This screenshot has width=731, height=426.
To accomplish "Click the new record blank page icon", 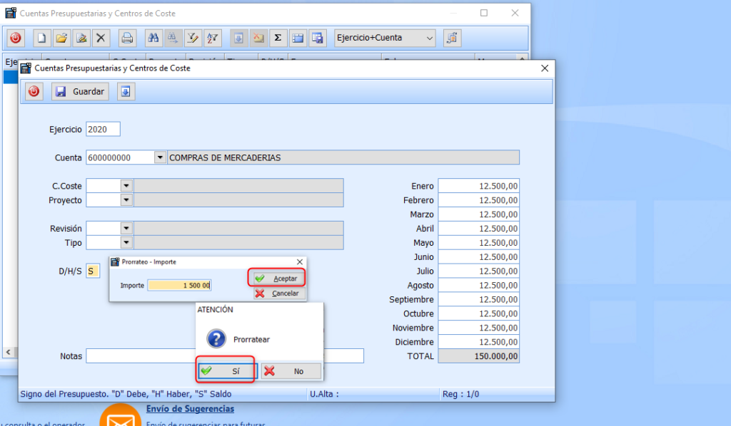I will pos(42,38).
